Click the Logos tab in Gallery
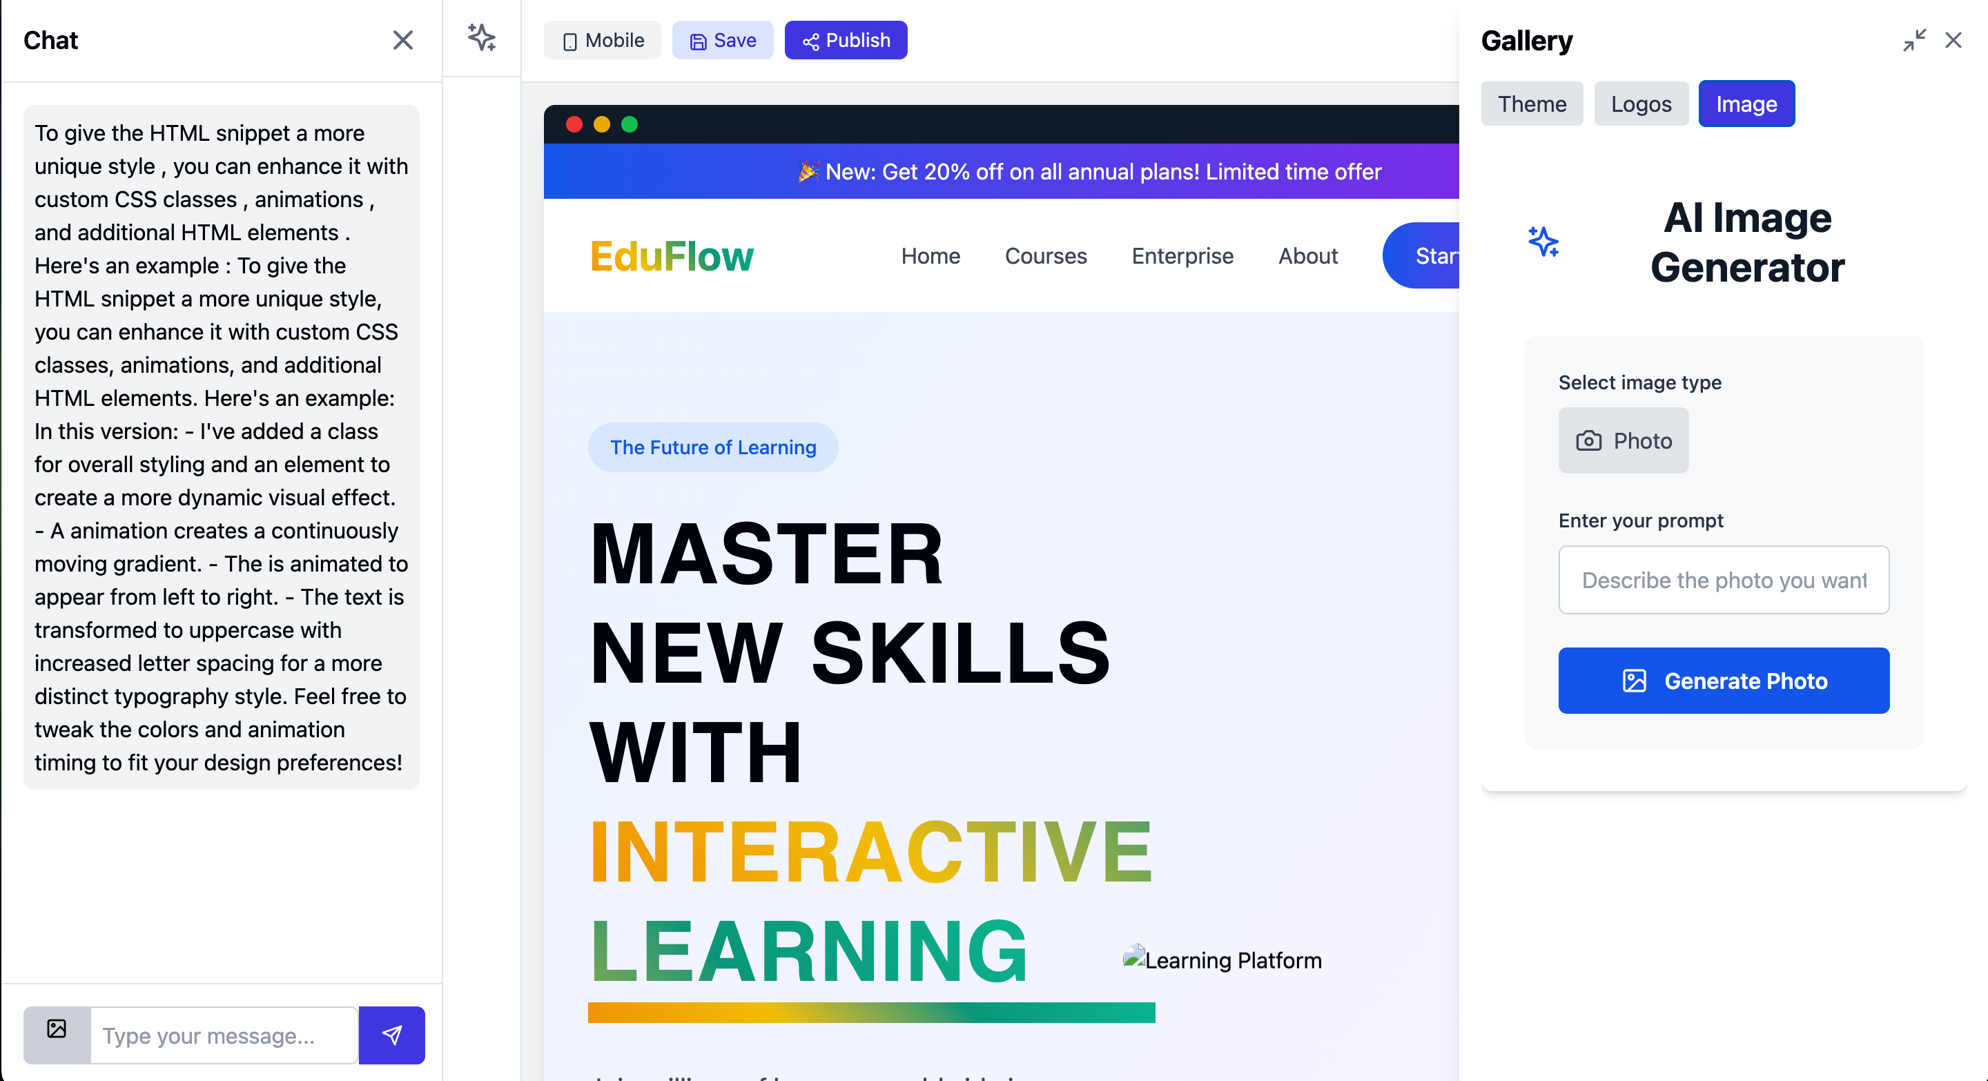Viewport: 1988px width, 1081px height. click(1641, 104)
